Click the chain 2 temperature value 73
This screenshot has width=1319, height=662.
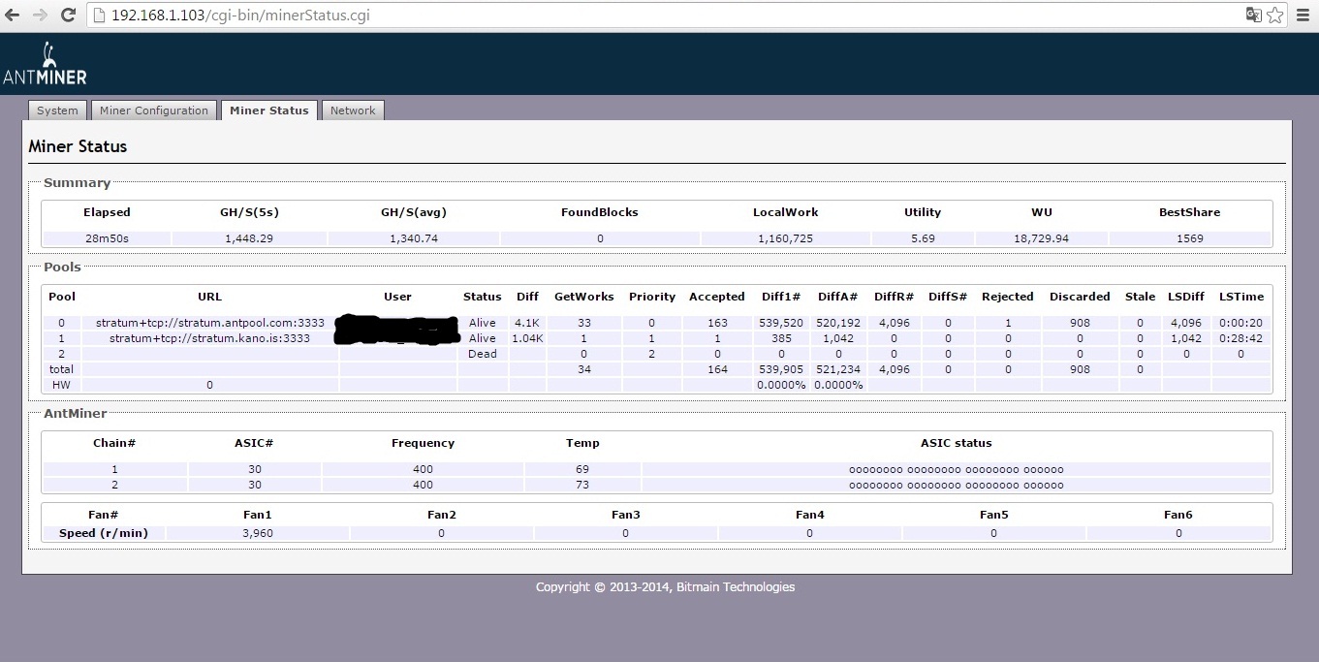581,485
